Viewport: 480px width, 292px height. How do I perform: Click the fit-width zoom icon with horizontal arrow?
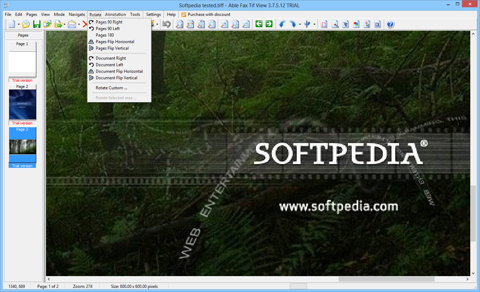pyautogui.click(x=190, y=24)
